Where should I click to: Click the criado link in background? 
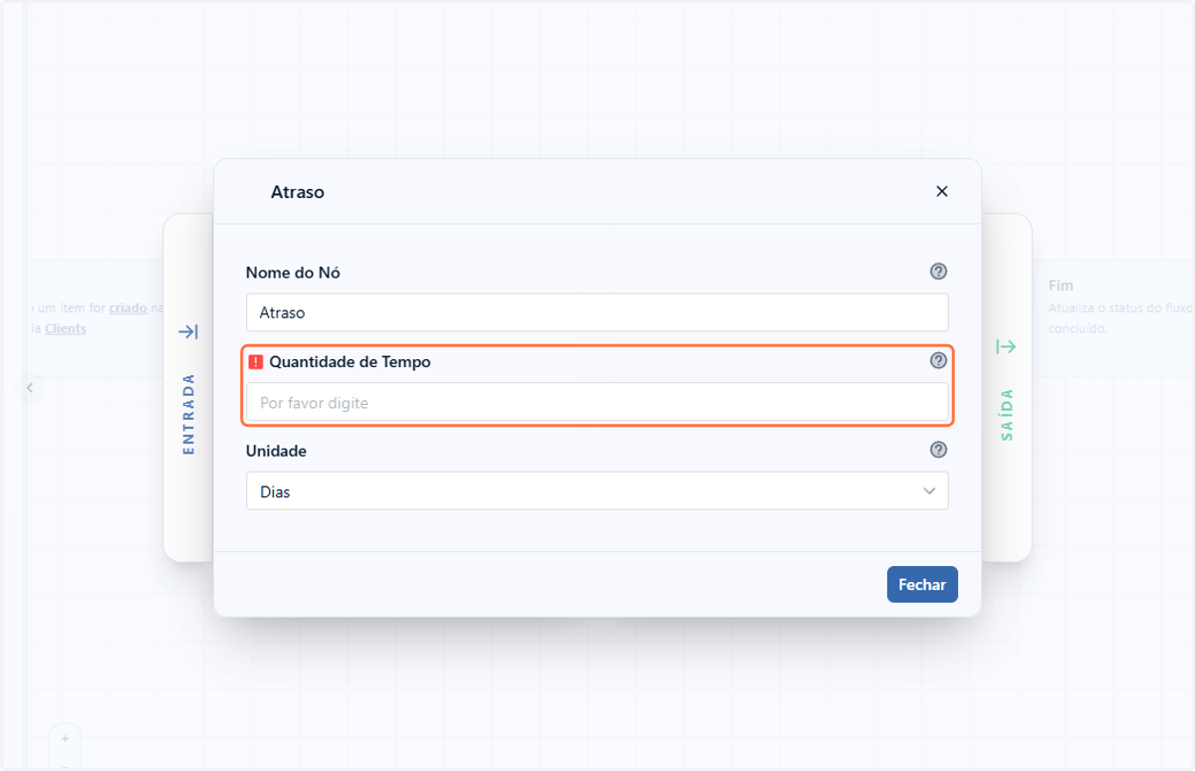tap(128, 308)
